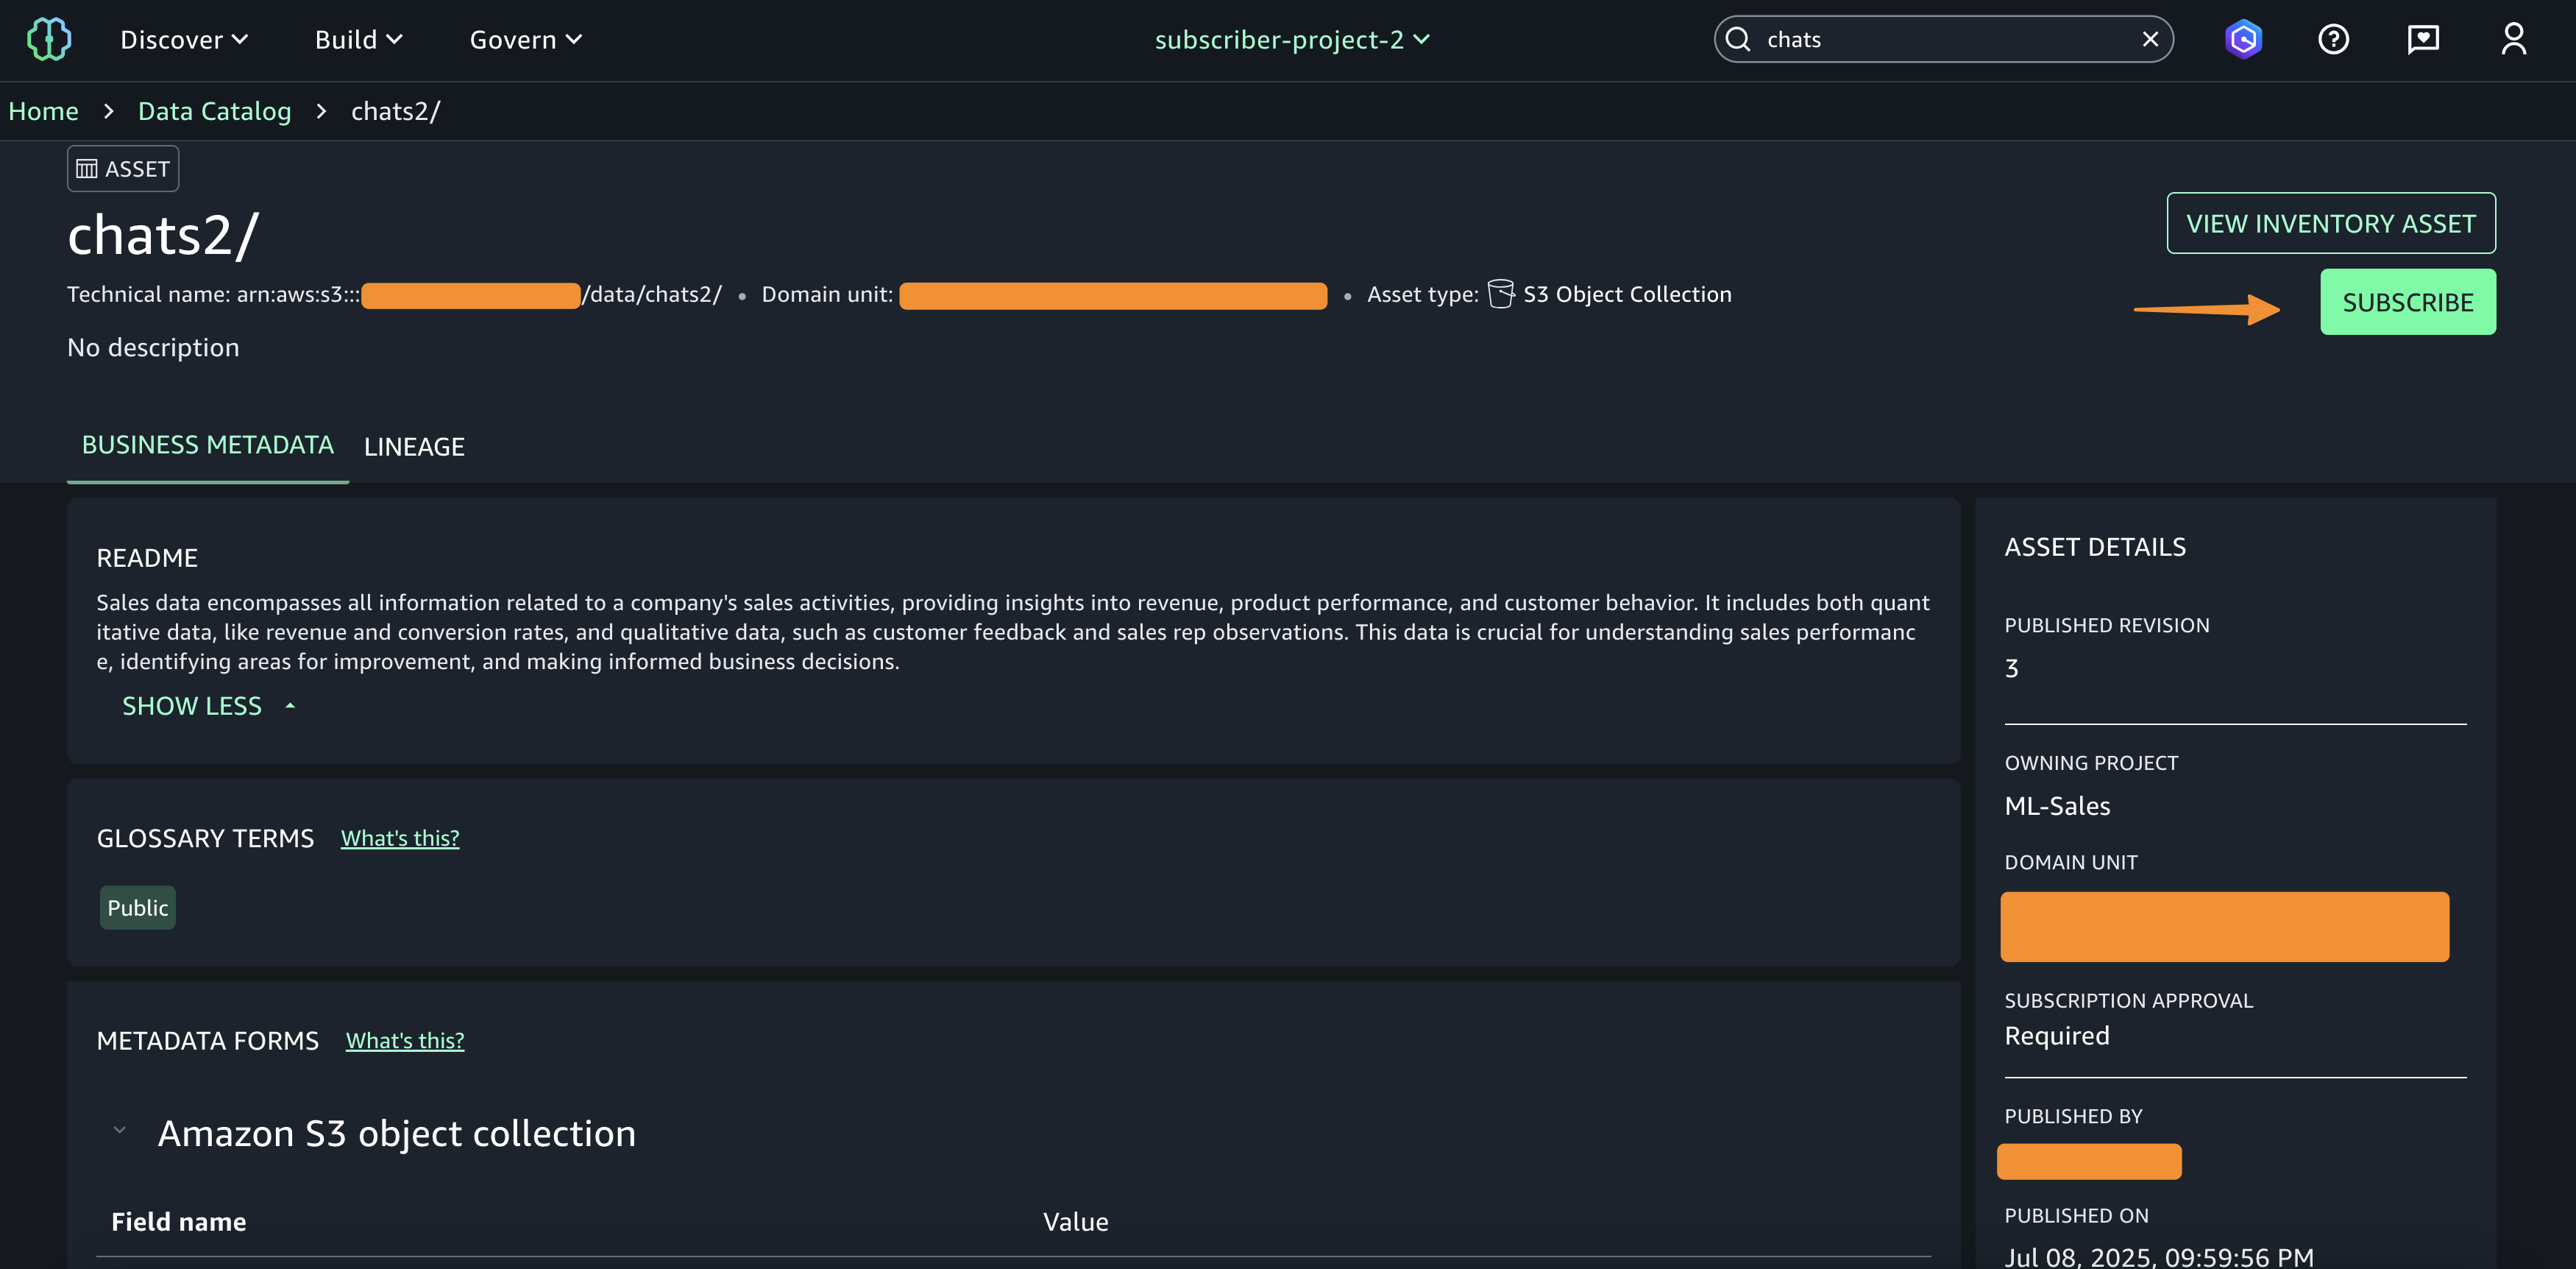Image resolution: width=2576 pixels, height=1269 pixels.
Task: Open the Build dropdown menu
Action: (x=358, y=40)
